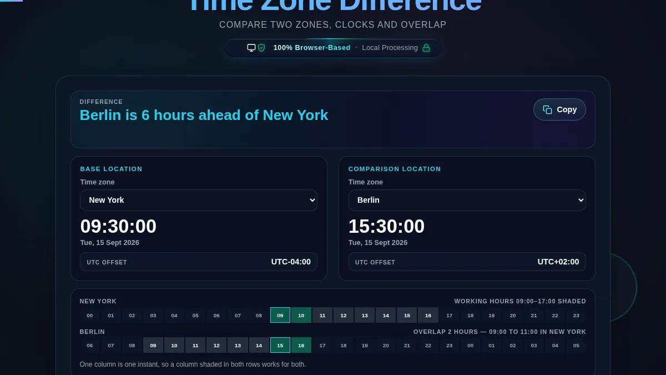The height and width of the screenshot is (375, 666).
Task: Select hour 06 in Berlin row
Action: click(90, 345)
